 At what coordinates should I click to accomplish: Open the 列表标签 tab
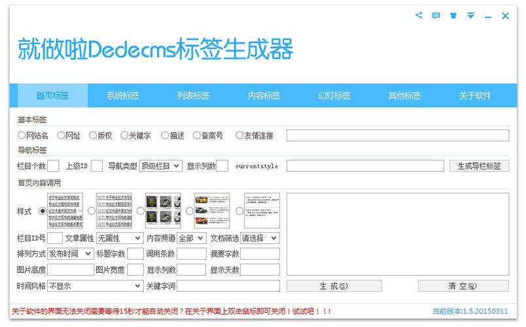tap(194, 95)
